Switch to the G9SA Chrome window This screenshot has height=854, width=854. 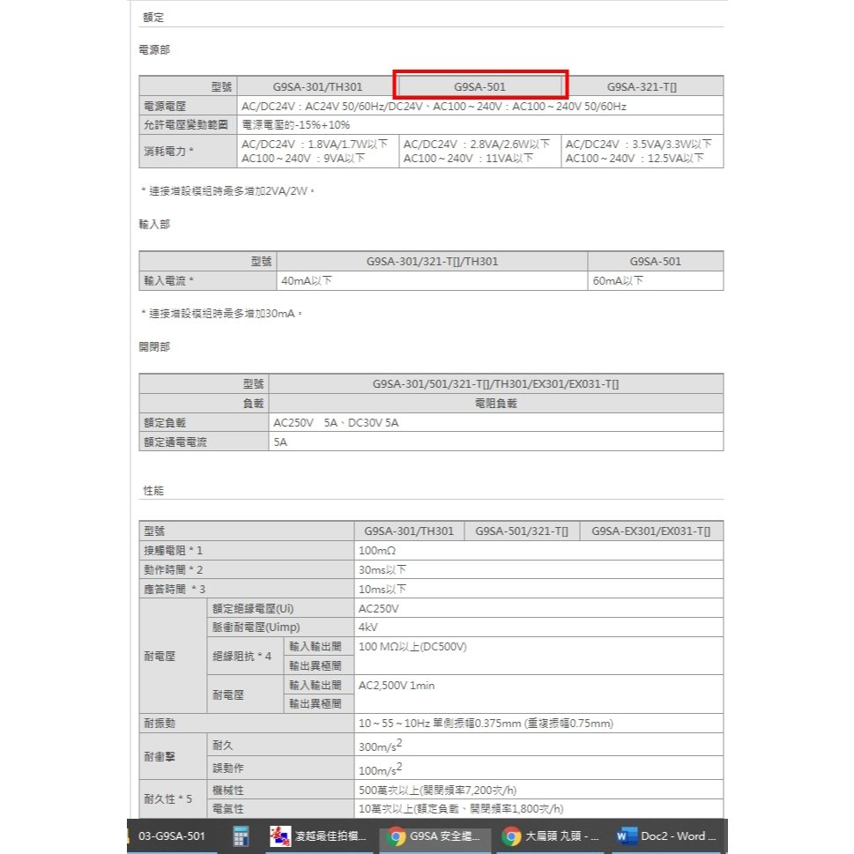pos(434,836)
